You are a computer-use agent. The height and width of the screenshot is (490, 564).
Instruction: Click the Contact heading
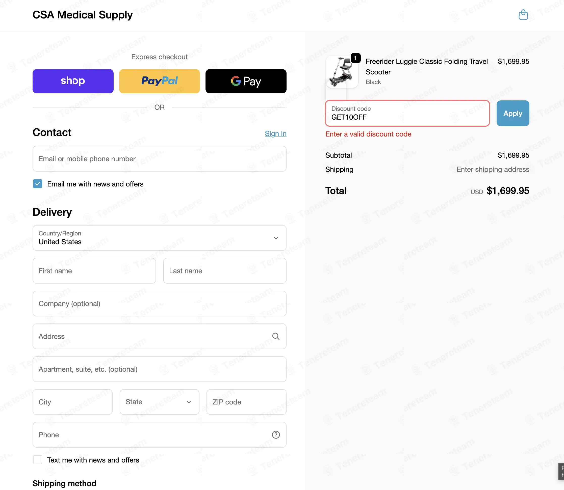[x=52, y=132]
